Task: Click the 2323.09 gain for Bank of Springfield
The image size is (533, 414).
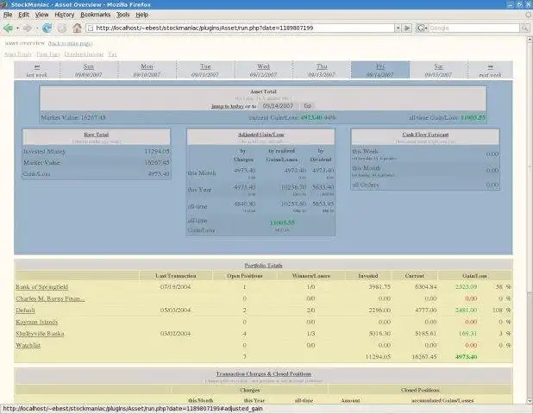Action: (466, 287)
